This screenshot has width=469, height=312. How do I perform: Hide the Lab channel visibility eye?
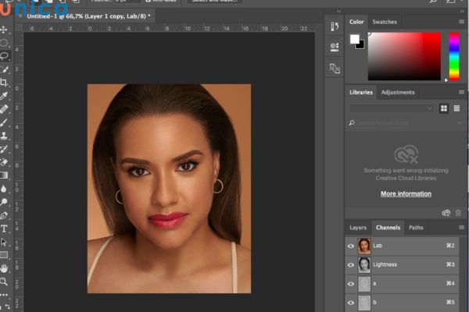point(351,246)
